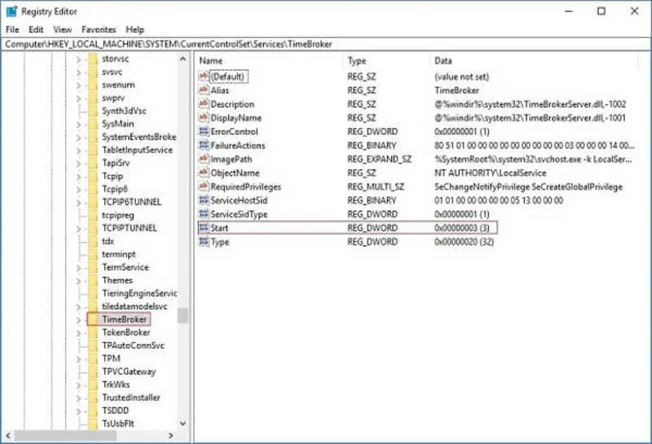Click the TSDDD folder icon

pos(93,411)
